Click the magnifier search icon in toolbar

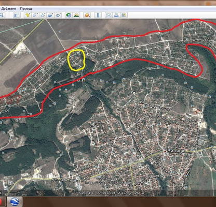[2, 15]
